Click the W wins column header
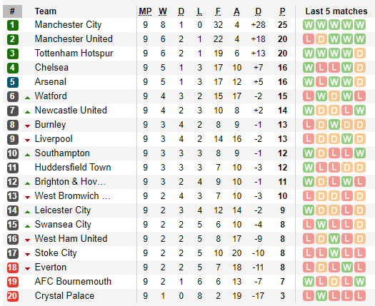375x306 pixels. click(163, 11)
